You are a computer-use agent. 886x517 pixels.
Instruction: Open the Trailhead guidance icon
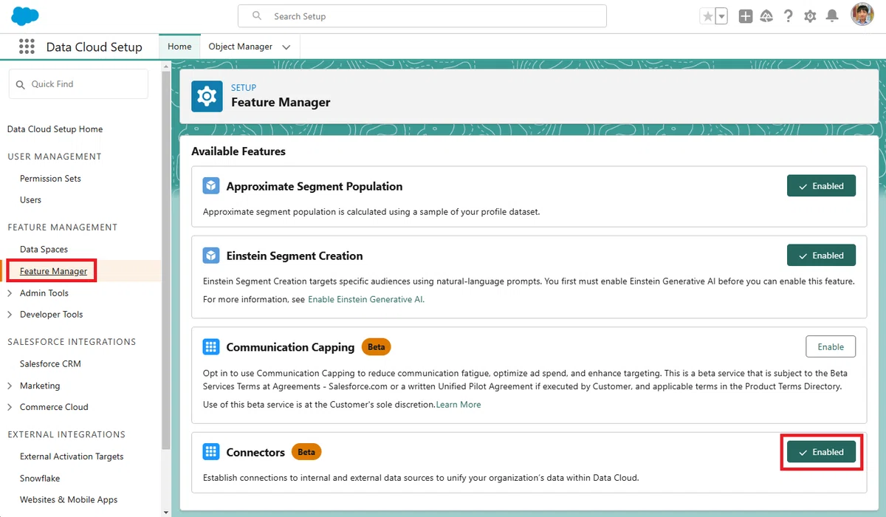click(x=766, y=16)
